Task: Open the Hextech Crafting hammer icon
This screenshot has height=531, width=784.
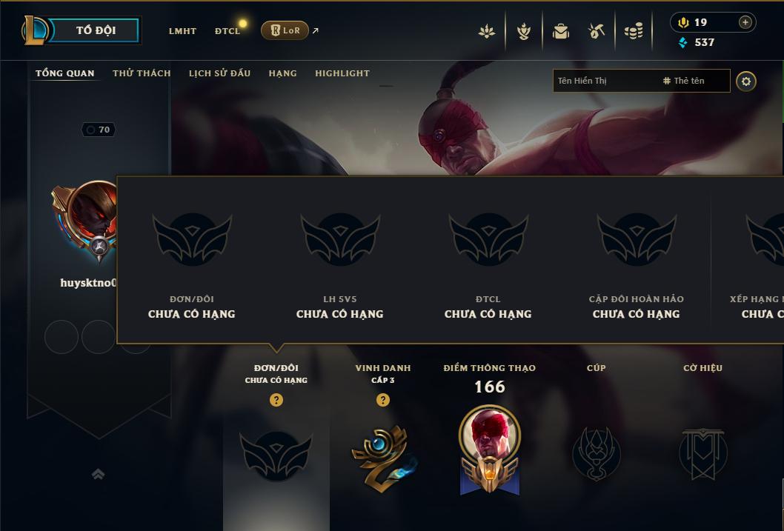Action: coord(596,31)
